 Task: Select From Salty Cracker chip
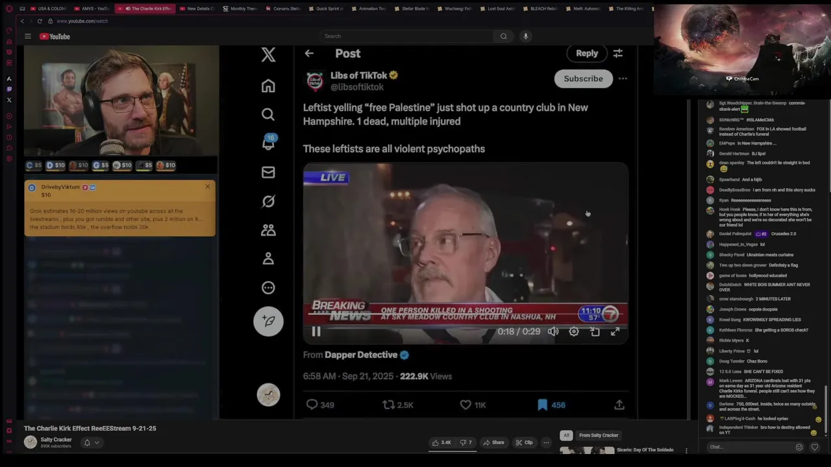599,435
